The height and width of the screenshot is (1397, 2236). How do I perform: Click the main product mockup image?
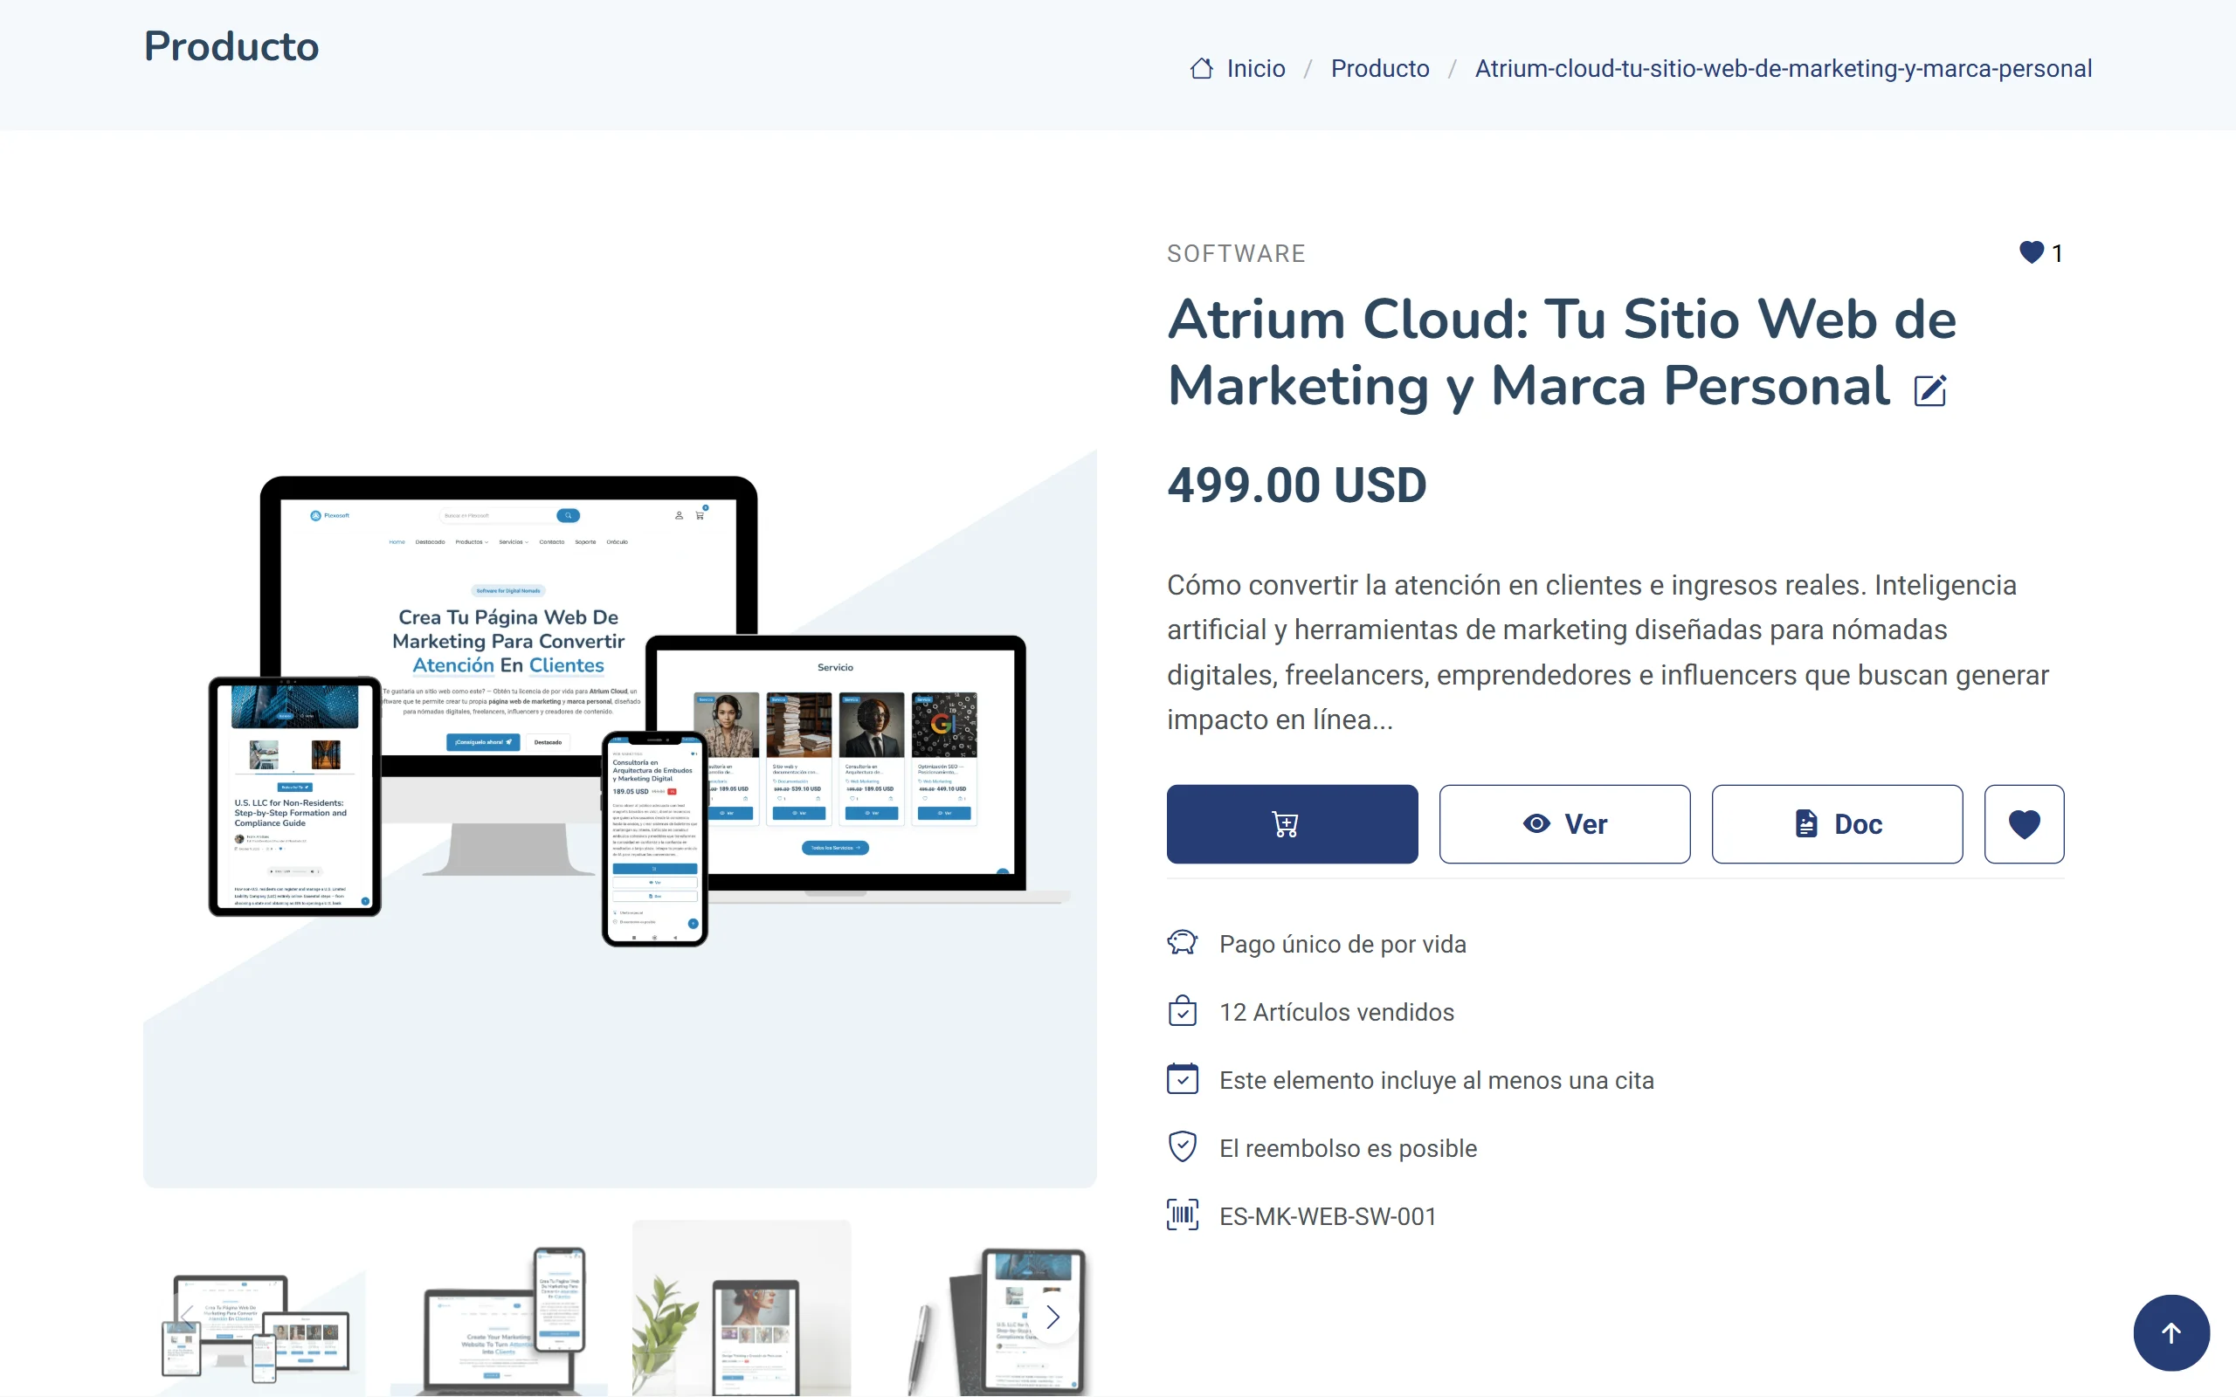click(619, 710)
